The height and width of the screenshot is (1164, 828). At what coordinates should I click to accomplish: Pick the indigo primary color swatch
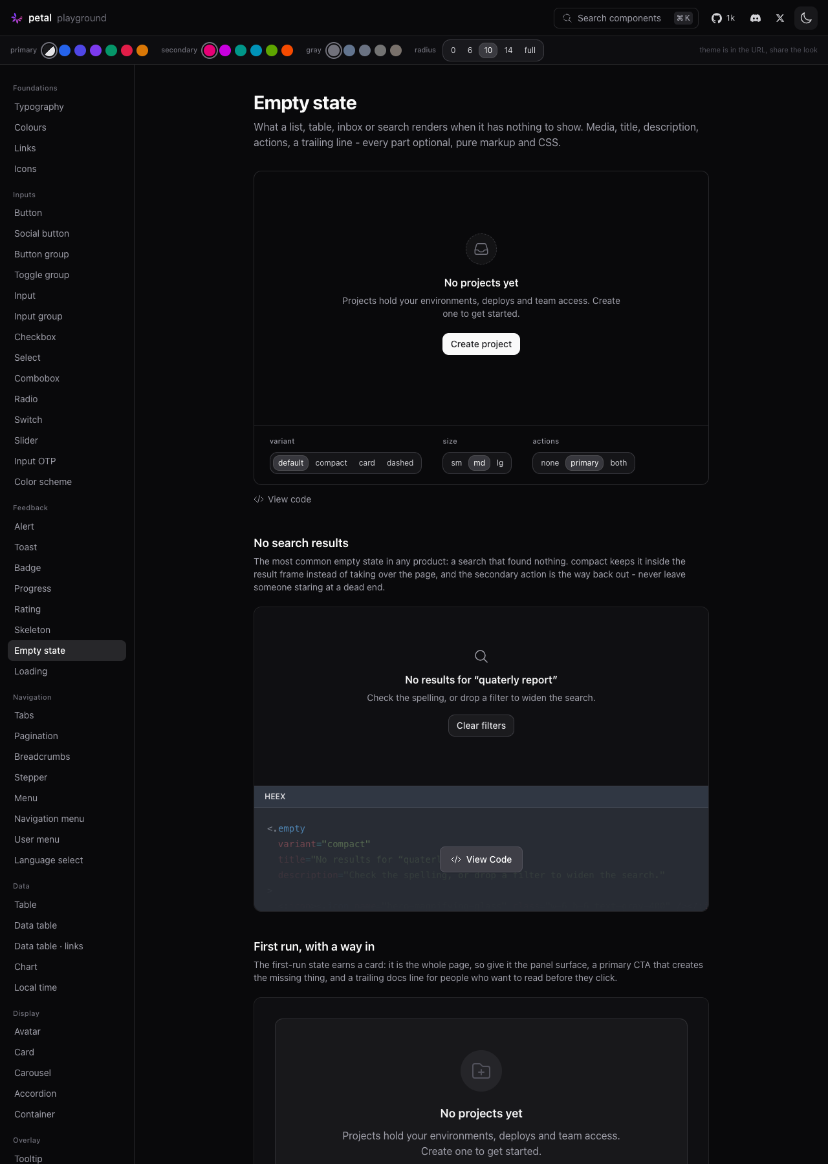[80, 50]
